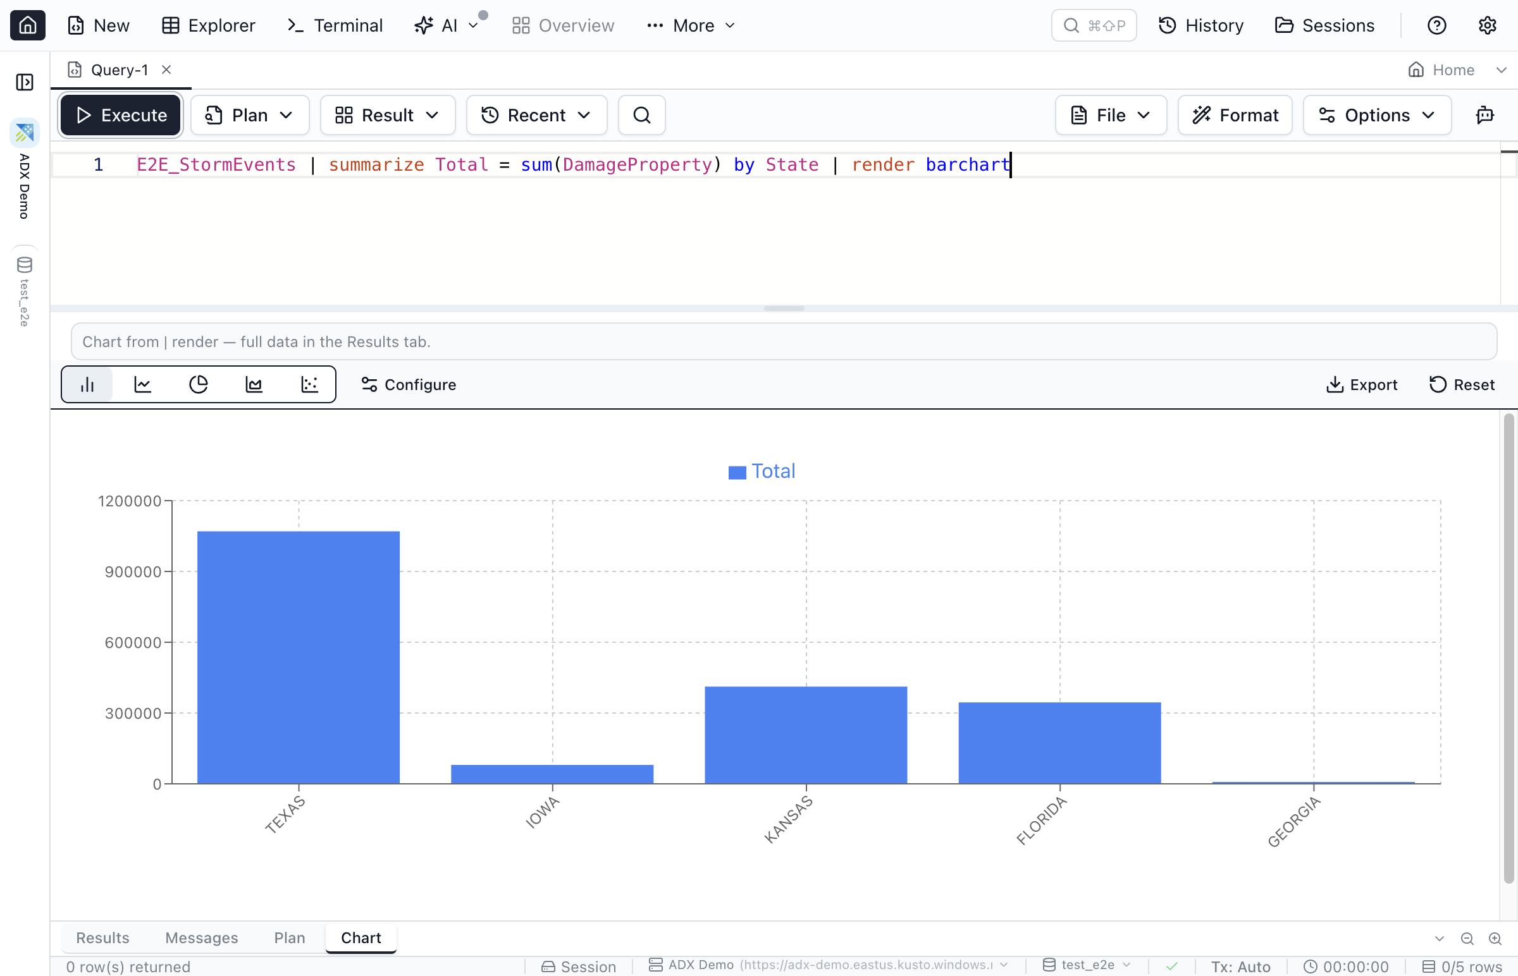This screenshot has width=1518, height=976.
Task: Toggle the sidebar panel icon
Action: click(x=25, y=82)
